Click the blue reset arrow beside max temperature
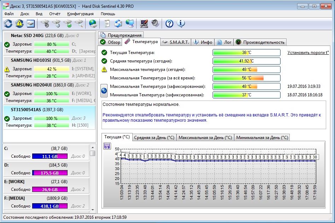This screenshot has width=335, height=223. pyautogui.click(x=104, y=91)
